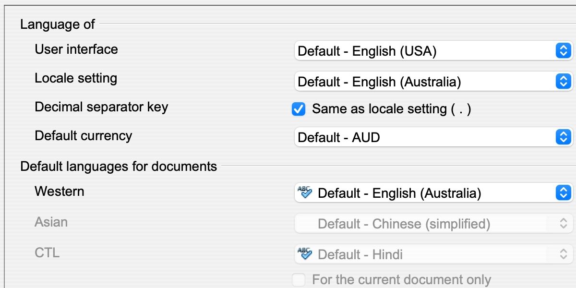This screenshot has width=576, height=288.
Task: Click the Language of section heading
Action: click(58, 24)
